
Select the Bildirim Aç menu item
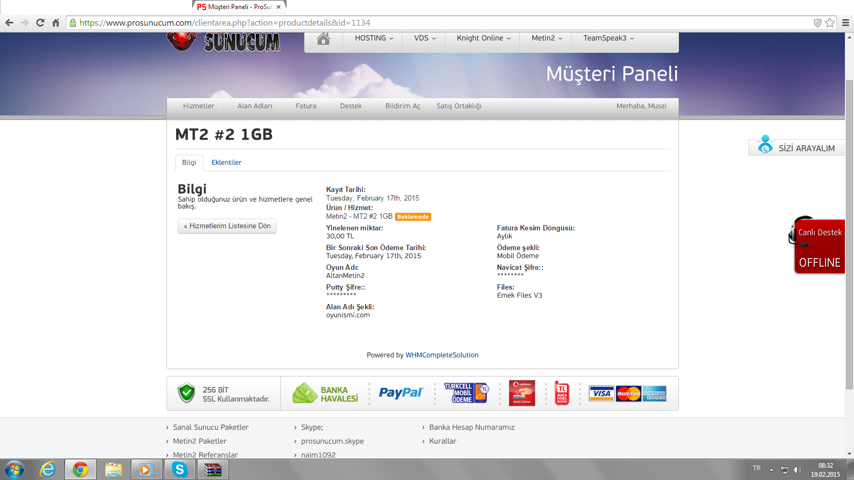coord(402,106)
